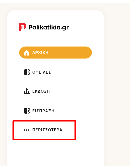Open the Polikatikia.gr wordmark link

pos(48,27)
